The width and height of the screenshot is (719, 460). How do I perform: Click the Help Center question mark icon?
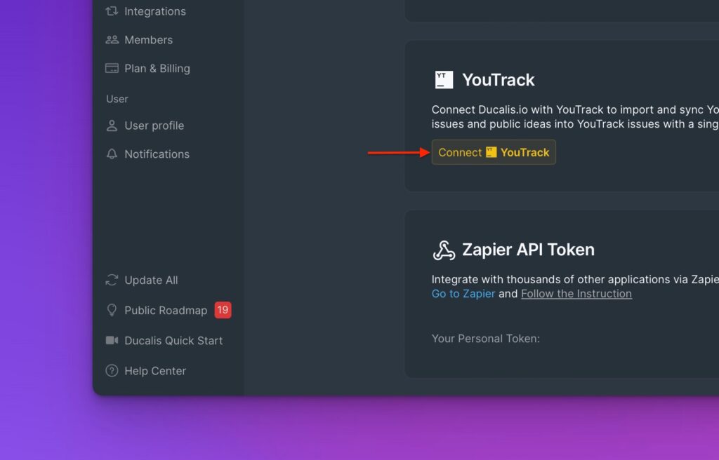coord(112,371)
